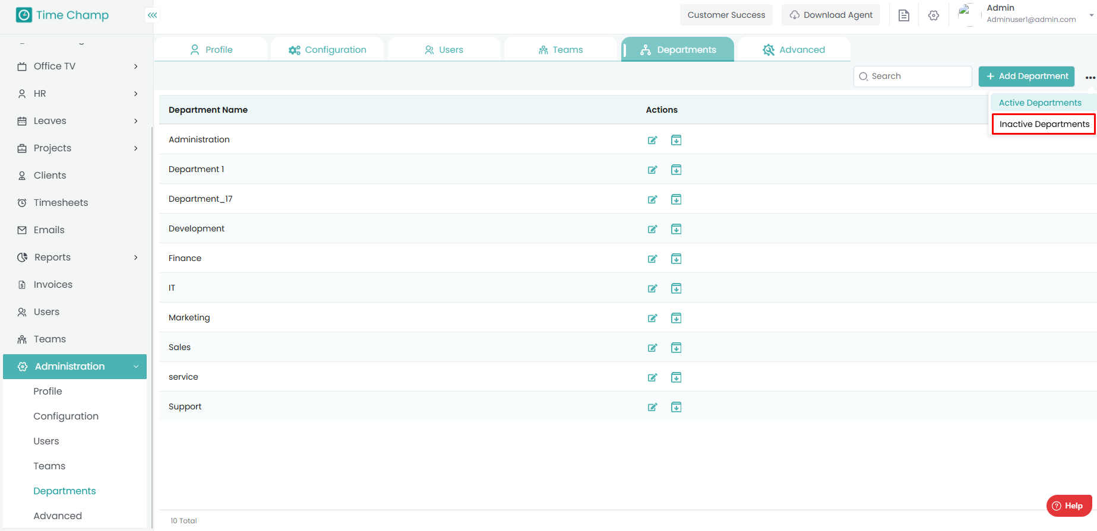
Task: Open Configuration under Administration in sidebar
Action: point(66,416)
